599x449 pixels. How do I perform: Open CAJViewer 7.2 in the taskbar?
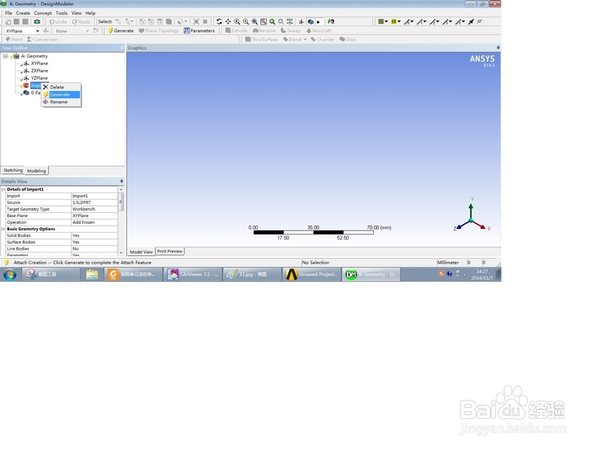click(x=192, y=274)
